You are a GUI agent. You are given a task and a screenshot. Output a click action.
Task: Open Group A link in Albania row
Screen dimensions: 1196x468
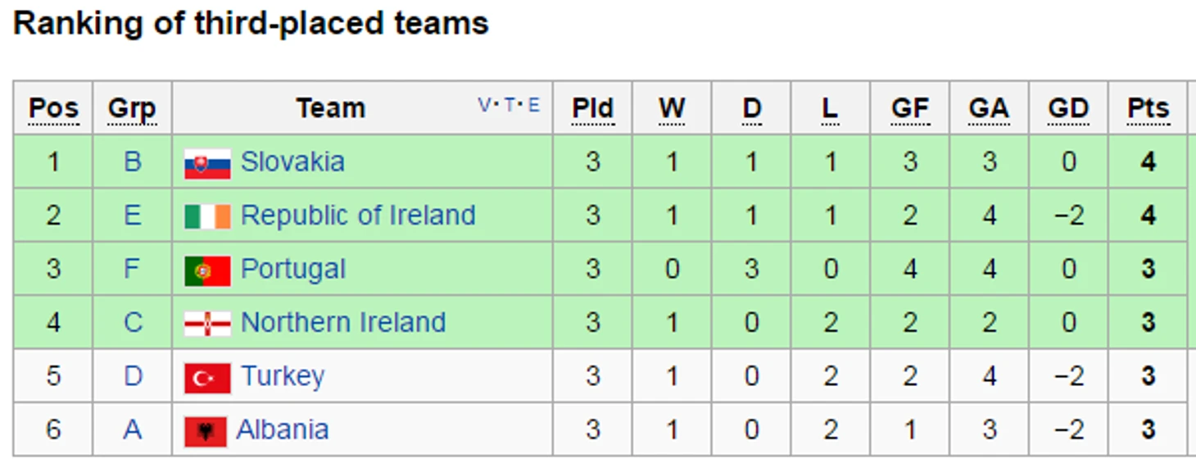point(133,430)
